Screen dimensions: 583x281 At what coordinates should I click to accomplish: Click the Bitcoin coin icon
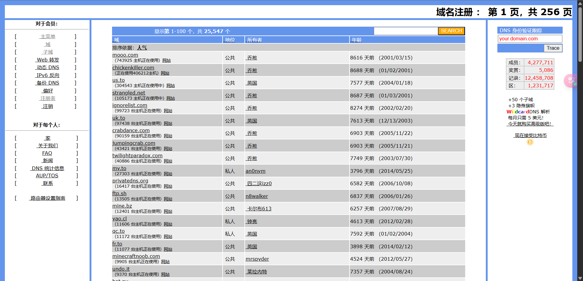pyautogui.click(x=530, y=142)
